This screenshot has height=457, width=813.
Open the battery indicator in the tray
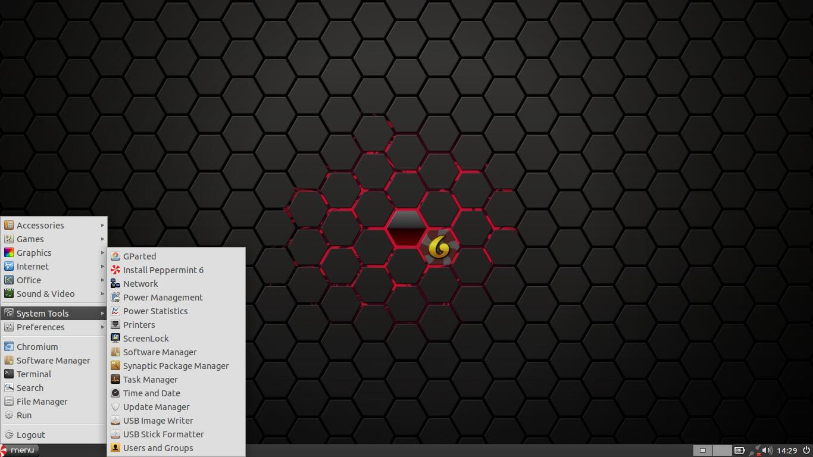point(739,450)
